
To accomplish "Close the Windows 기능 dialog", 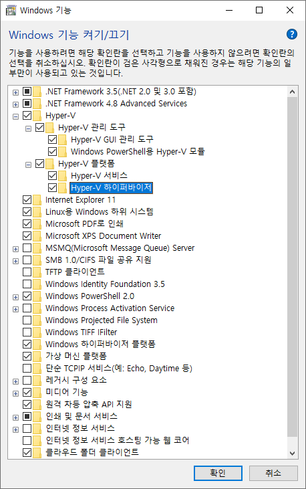I will click(x=290, y=10).
